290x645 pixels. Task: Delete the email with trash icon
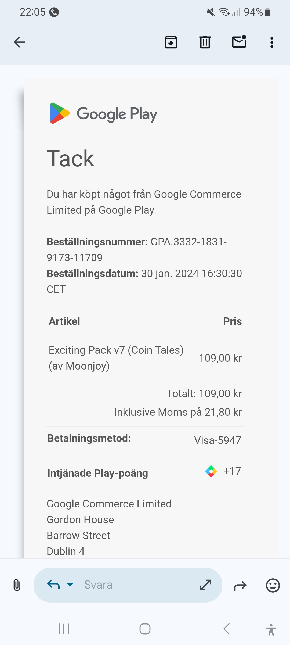(205, 42)
